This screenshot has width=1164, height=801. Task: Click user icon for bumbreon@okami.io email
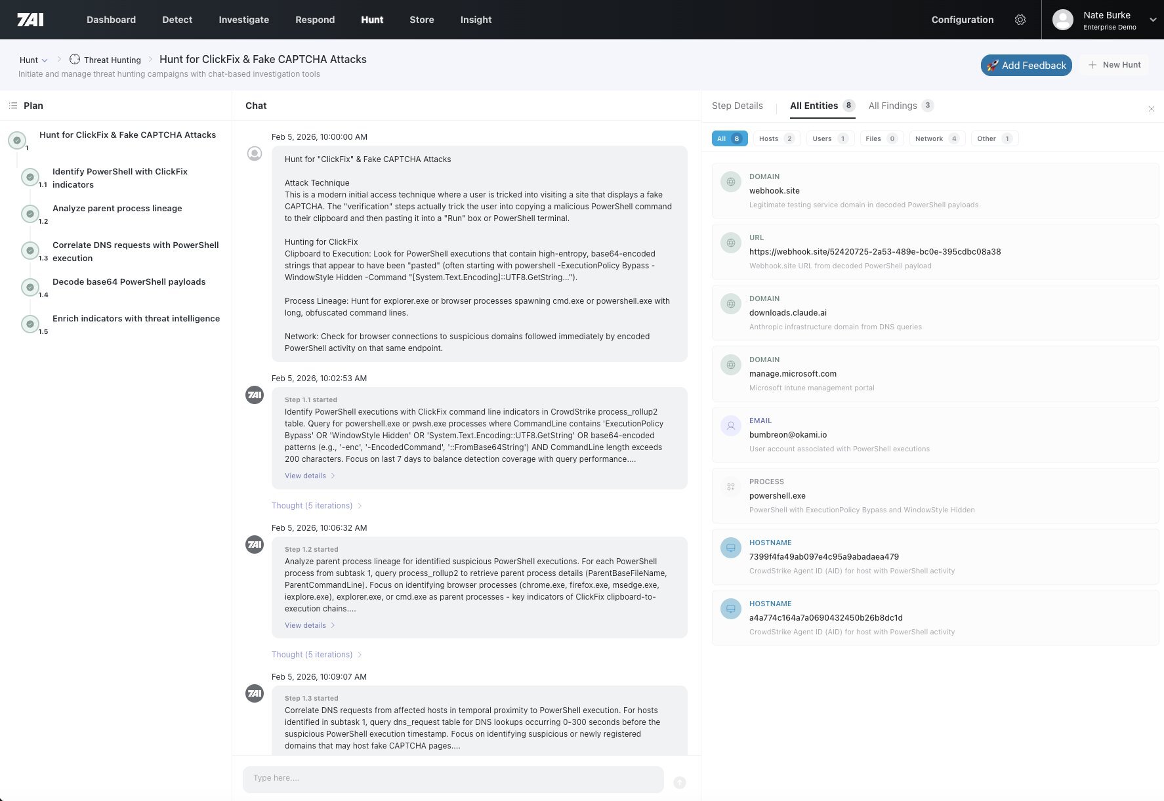(730, 426)
